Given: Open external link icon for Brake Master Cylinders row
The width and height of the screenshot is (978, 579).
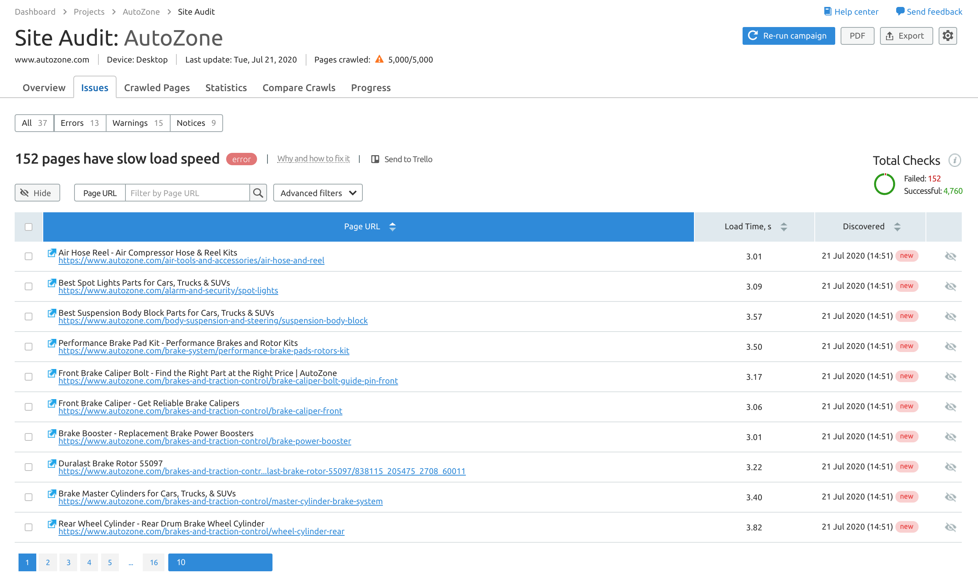Looking at the screenshot, I should pos(51,493).
